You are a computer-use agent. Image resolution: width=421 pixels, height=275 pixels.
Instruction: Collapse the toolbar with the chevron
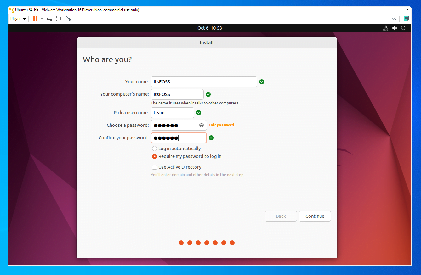pos(394,18)
